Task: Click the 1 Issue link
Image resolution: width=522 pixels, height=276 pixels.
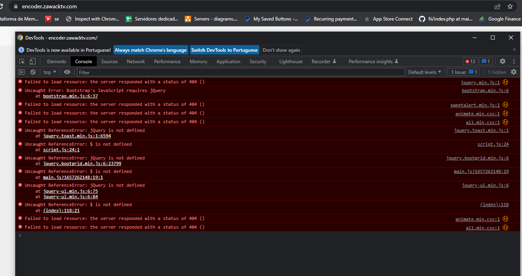Action: tap(464, 72)
